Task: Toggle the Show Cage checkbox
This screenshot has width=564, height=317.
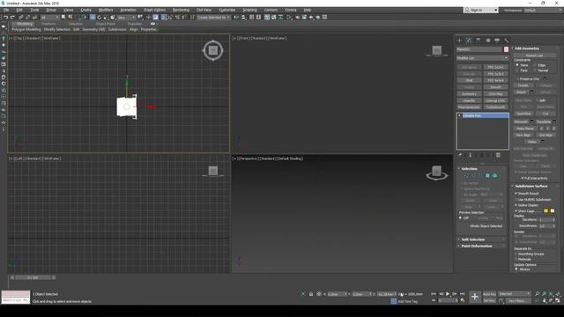Action: pyautogui.click(x=516, y=211)
